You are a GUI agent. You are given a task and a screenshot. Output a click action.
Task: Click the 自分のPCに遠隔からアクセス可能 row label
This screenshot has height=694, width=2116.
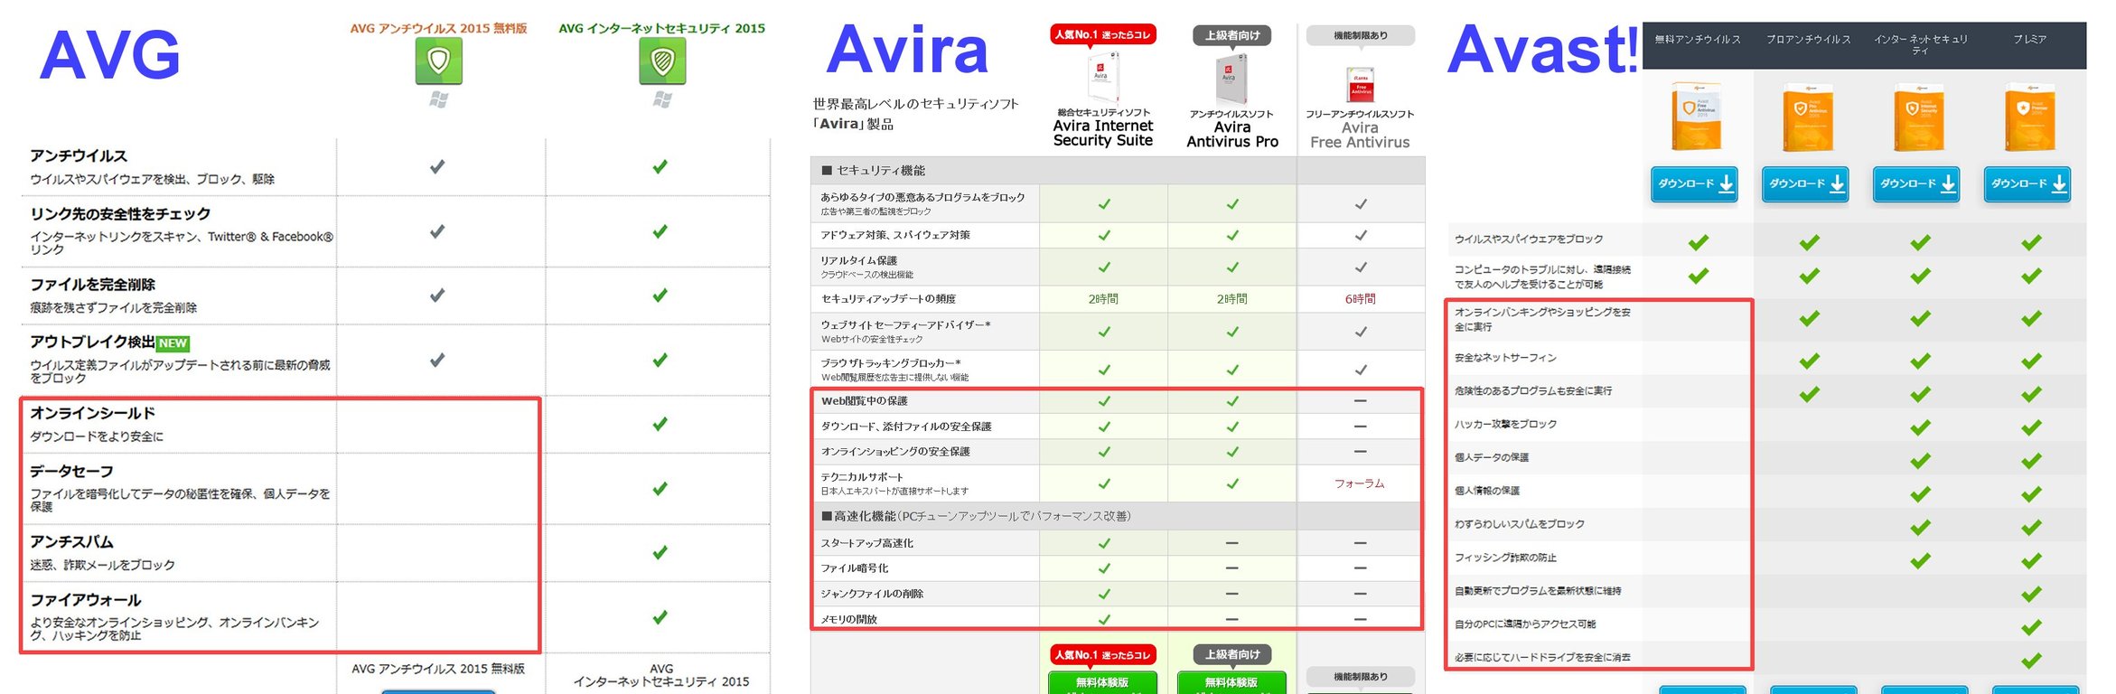tap(1525, 624)
